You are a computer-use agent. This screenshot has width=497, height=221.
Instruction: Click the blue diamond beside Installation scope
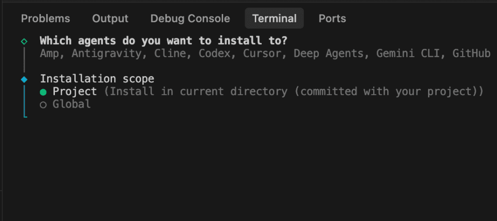(x=24, y=79)
